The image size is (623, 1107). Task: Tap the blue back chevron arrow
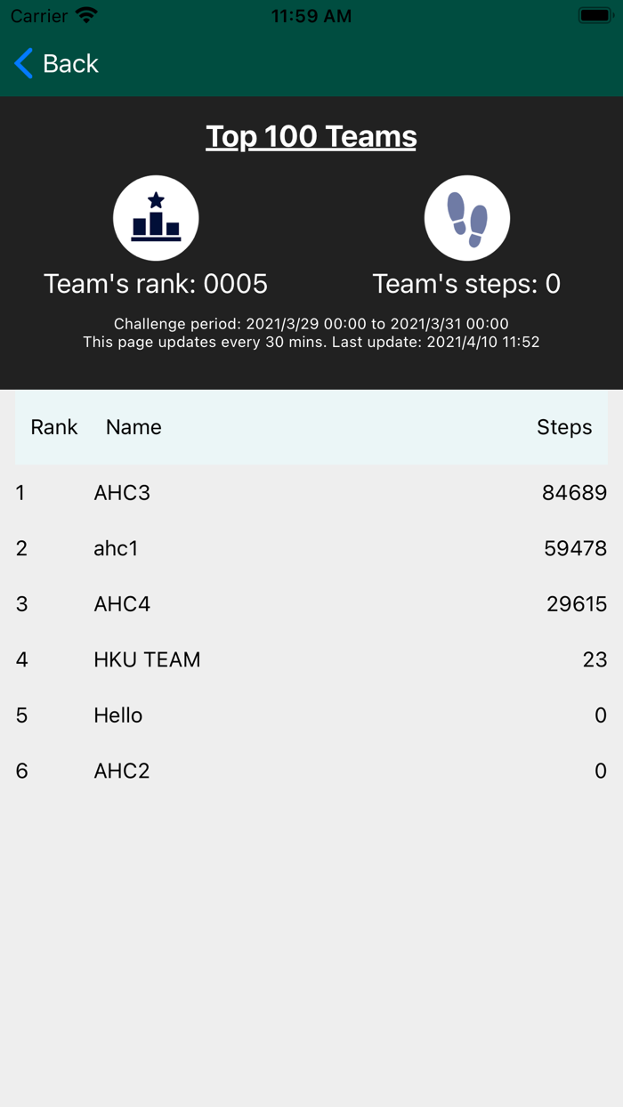22,63
